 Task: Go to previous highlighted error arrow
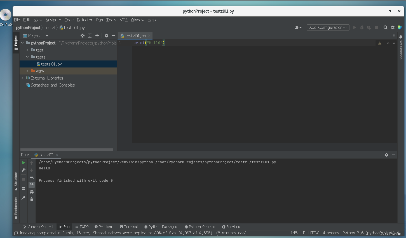(x=388, y=43)
